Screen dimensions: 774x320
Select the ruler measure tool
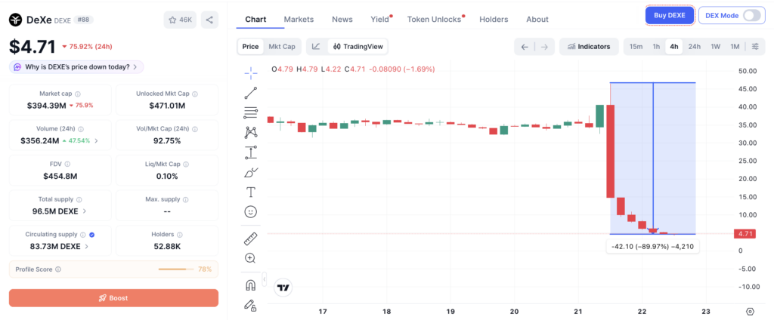(x=251, y=239)
